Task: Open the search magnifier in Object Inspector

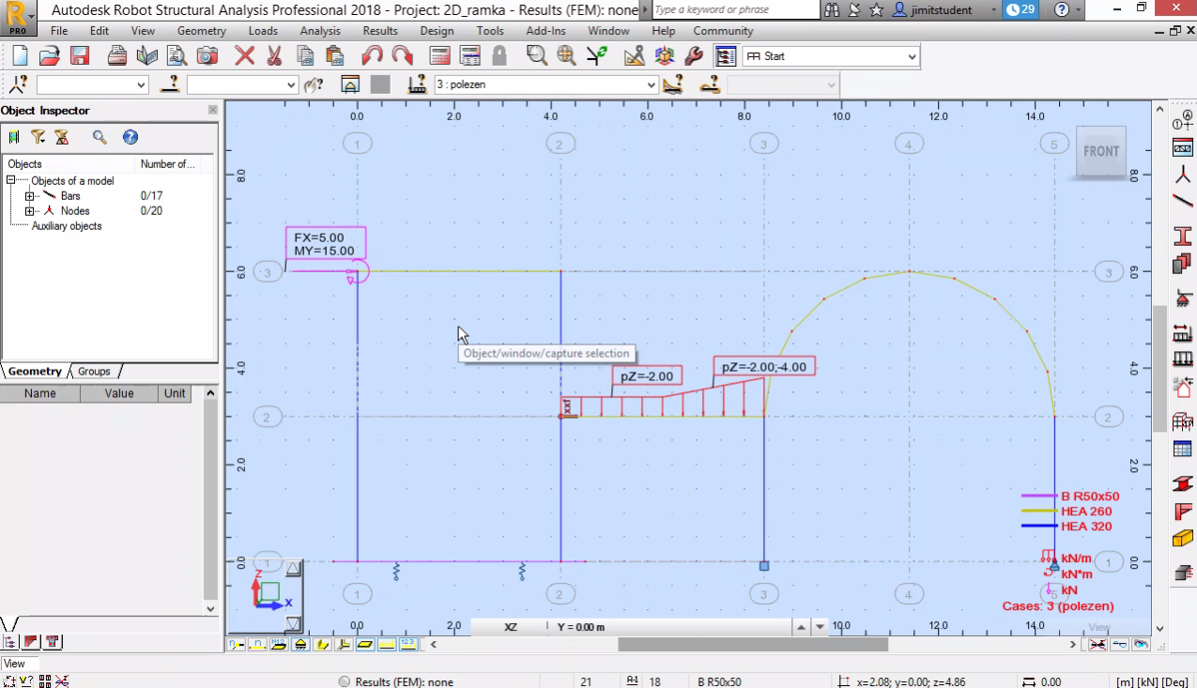Action: click(100, 137)
